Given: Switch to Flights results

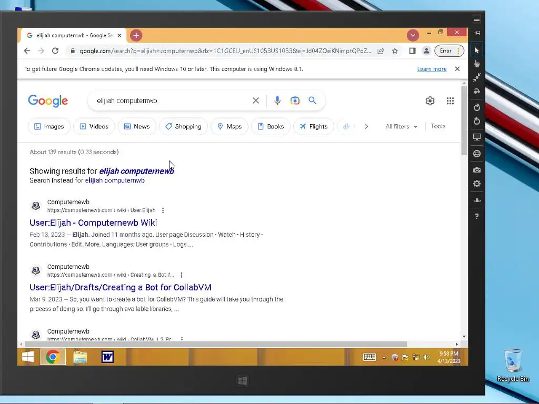Looking at the screenshot, I should [x=314, y=126].
